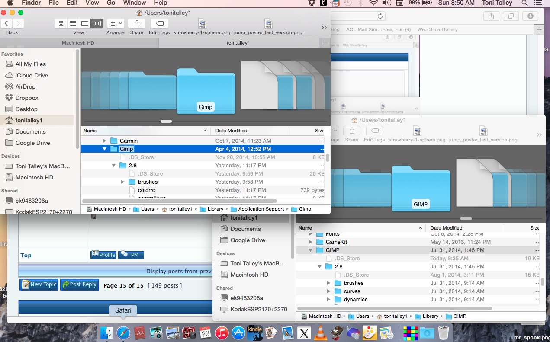This screenshot has height=342, width=550.
Task: Click the Cover Flow scroll slider handle
Action: pyautogui.click(x=166, y=121)
